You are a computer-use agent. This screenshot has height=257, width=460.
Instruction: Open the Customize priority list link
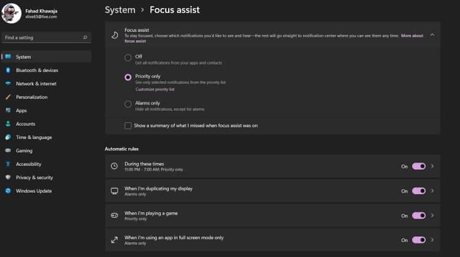click(x=155, y=89)
